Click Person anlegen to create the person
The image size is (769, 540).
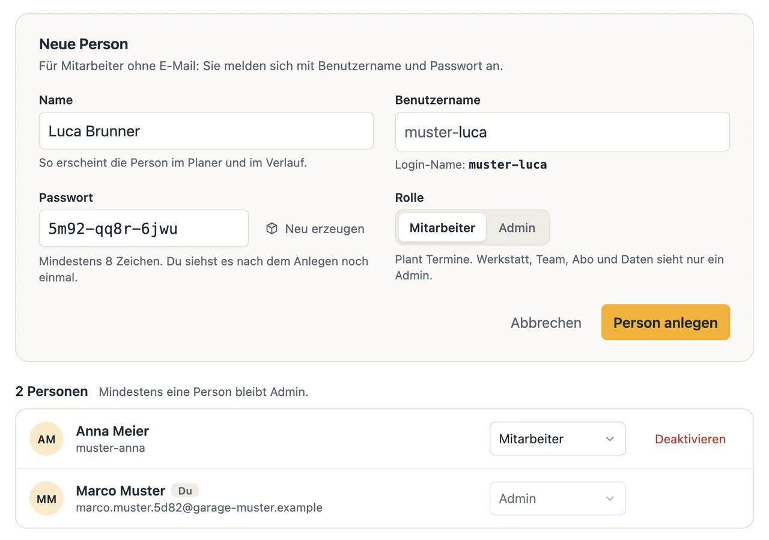click(x=666, y=323)
